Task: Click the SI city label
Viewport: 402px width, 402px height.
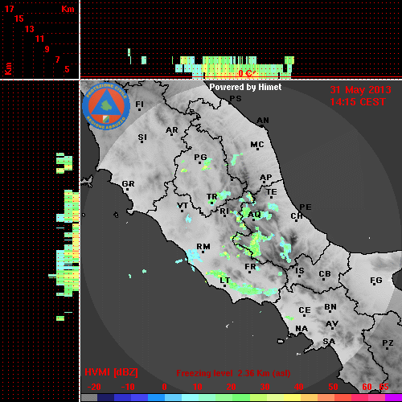Action: click(x=142, y=137)
